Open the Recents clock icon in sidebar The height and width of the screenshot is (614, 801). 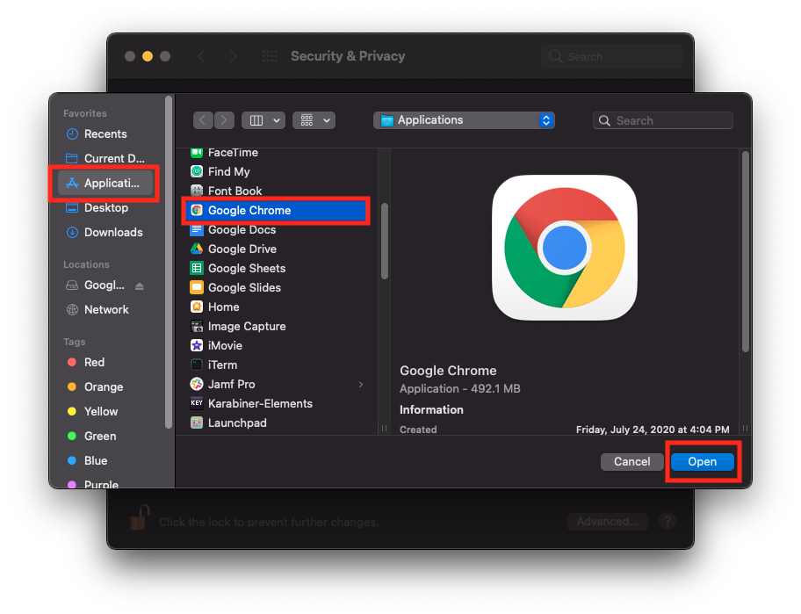tap(72, 134)
